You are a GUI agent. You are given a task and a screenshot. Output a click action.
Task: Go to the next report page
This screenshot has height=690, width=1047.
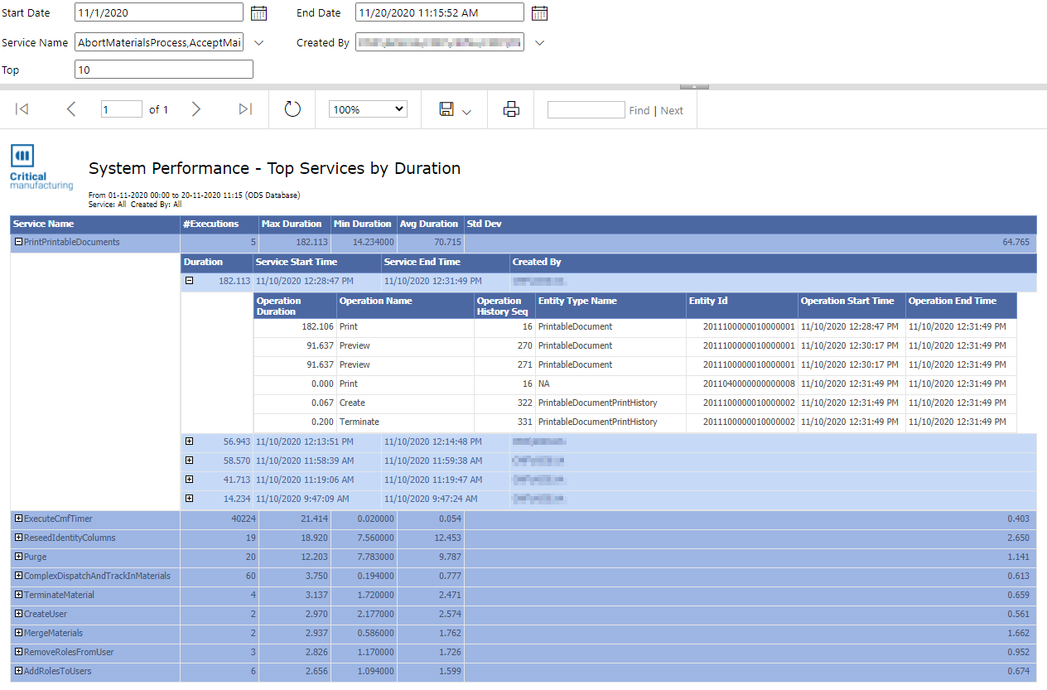[196, 109]
